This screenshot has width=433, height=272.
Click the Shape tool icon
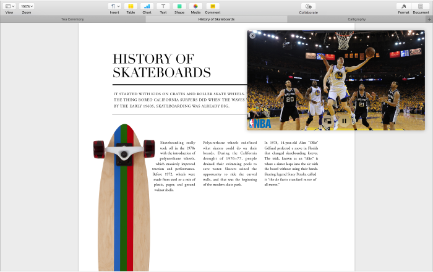point(179,6)
